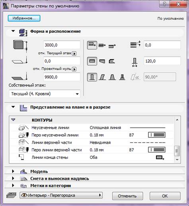
Task: Click the reference line offset icon
Action: click(135, 44)
